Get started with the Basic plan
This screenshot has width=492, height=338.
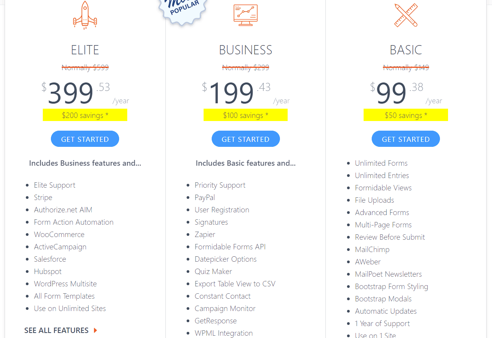coord(406,139)
